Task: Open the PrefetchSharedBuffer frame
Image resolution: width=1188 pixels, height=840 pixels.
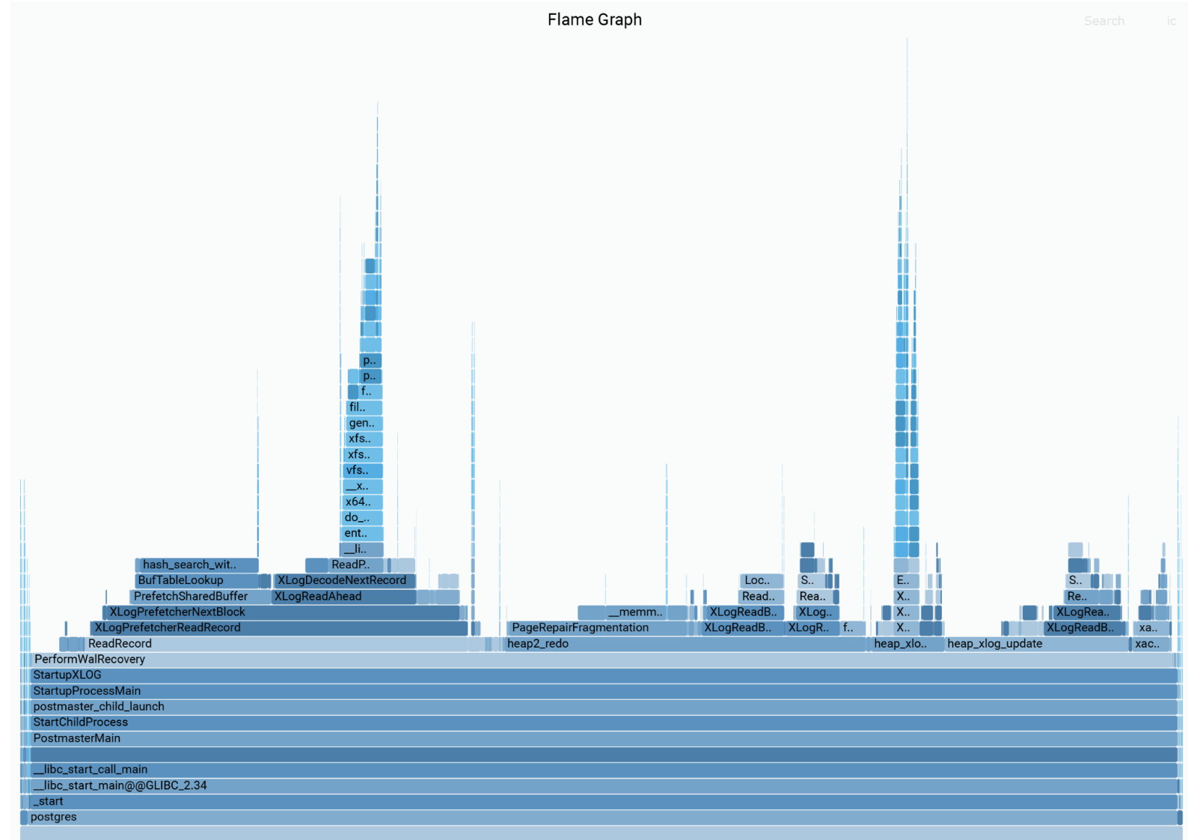Action: 200,597
